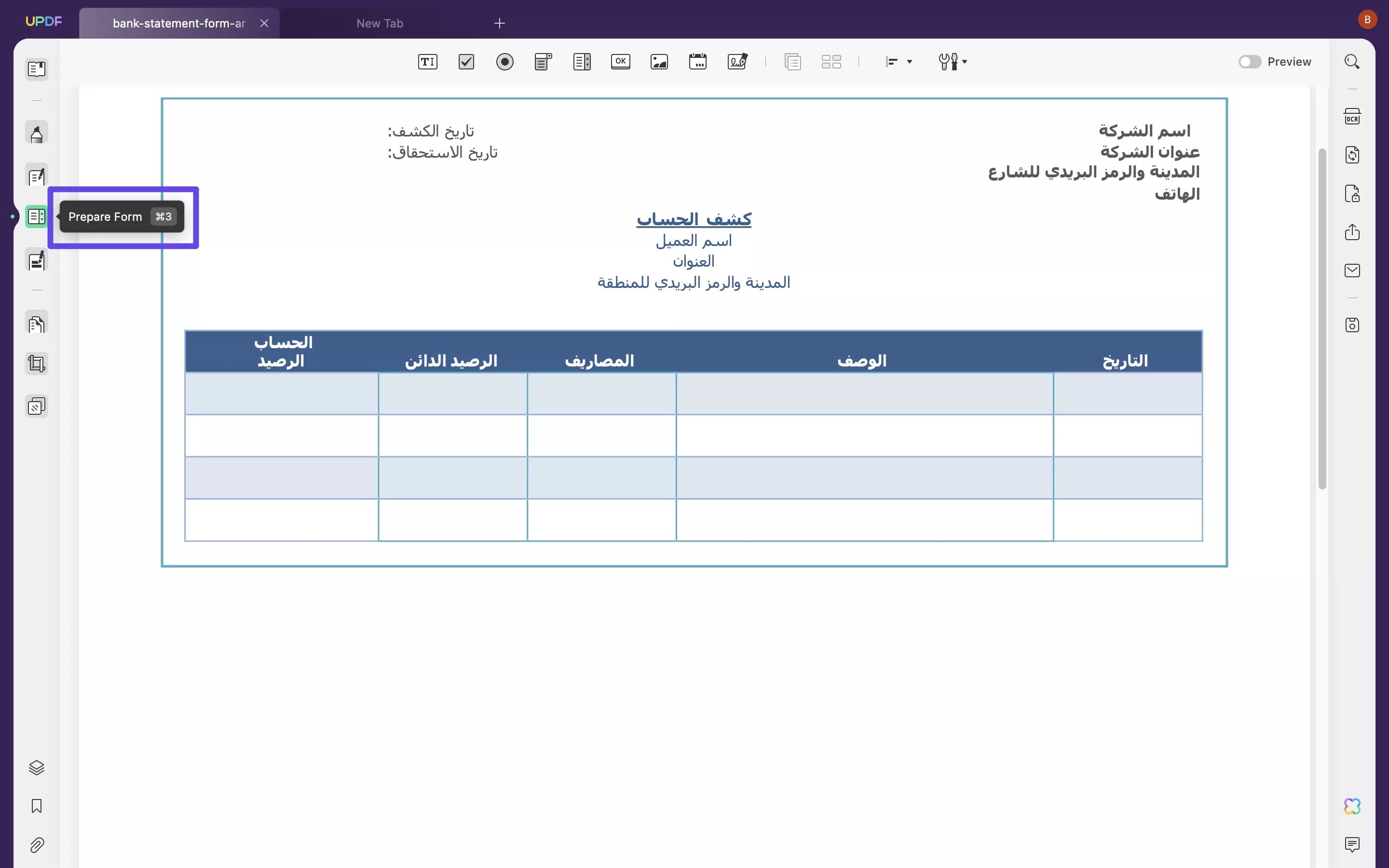Add a checkbox form field
Viewport: 1389px width, 868px height.
(x=465, y=61)
